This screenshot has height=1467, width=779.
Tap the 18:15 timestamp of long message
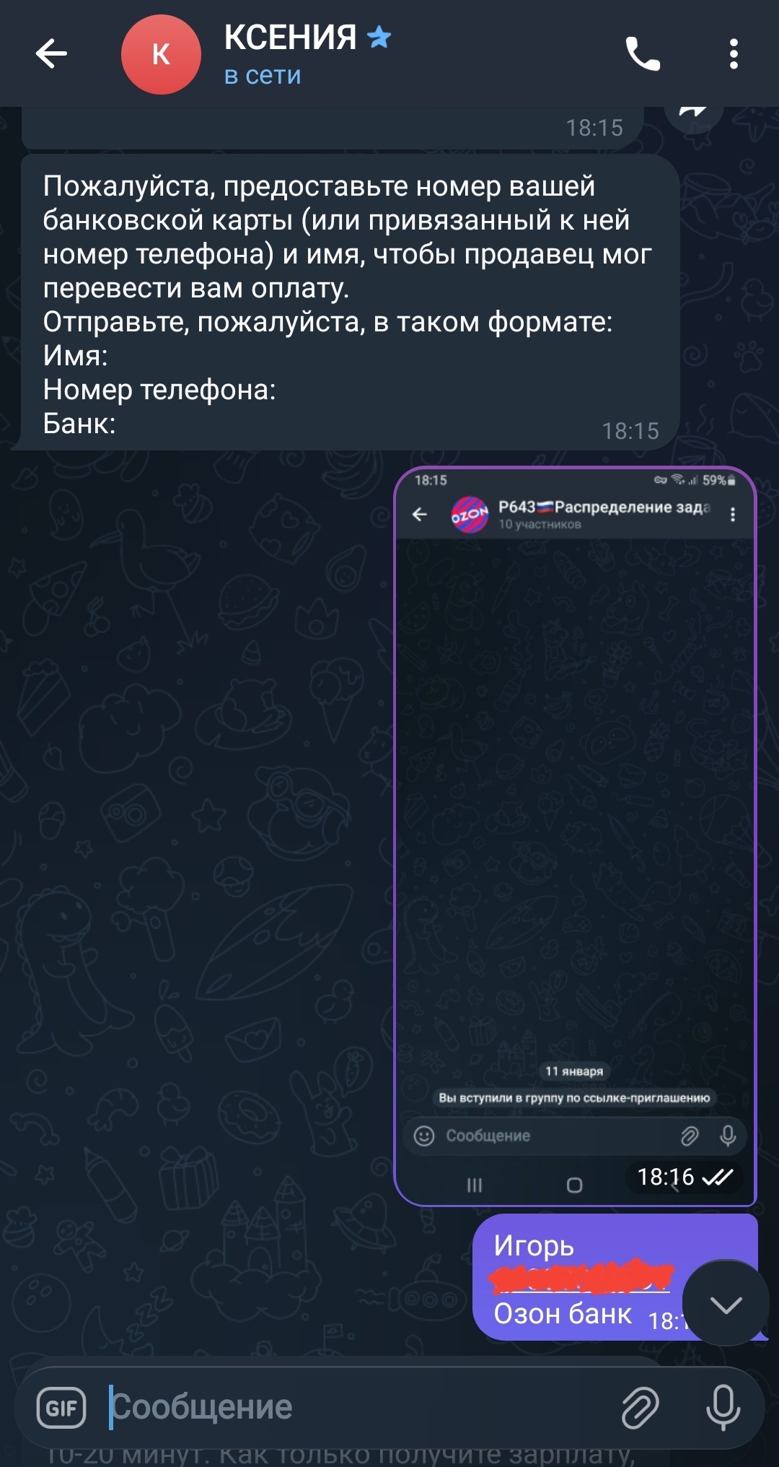coord(630,431)
